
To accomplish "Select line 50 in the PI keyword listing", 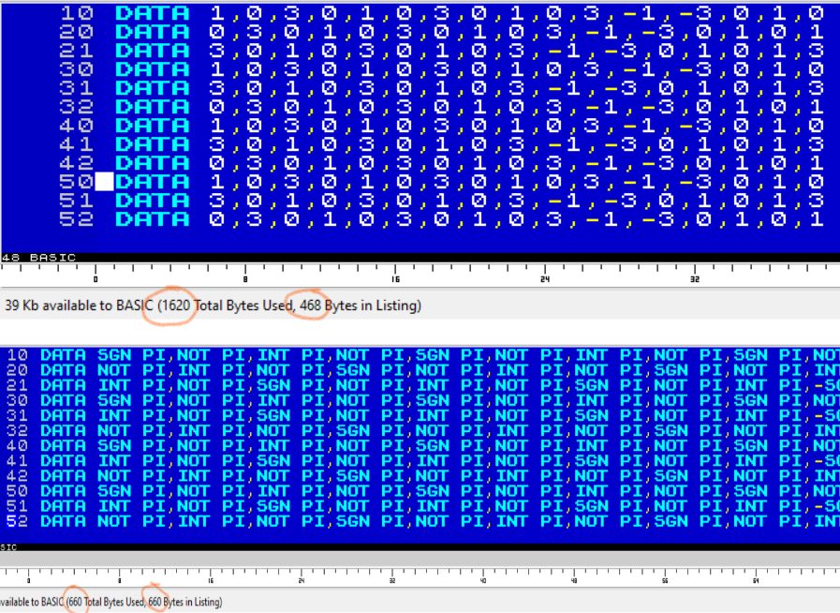I will (422, 491).
